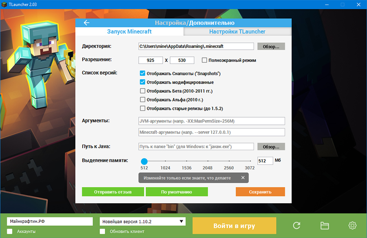Screen dimensions: 367x238
Task: Click the back arrow in settings header
Action: [86, 23]
